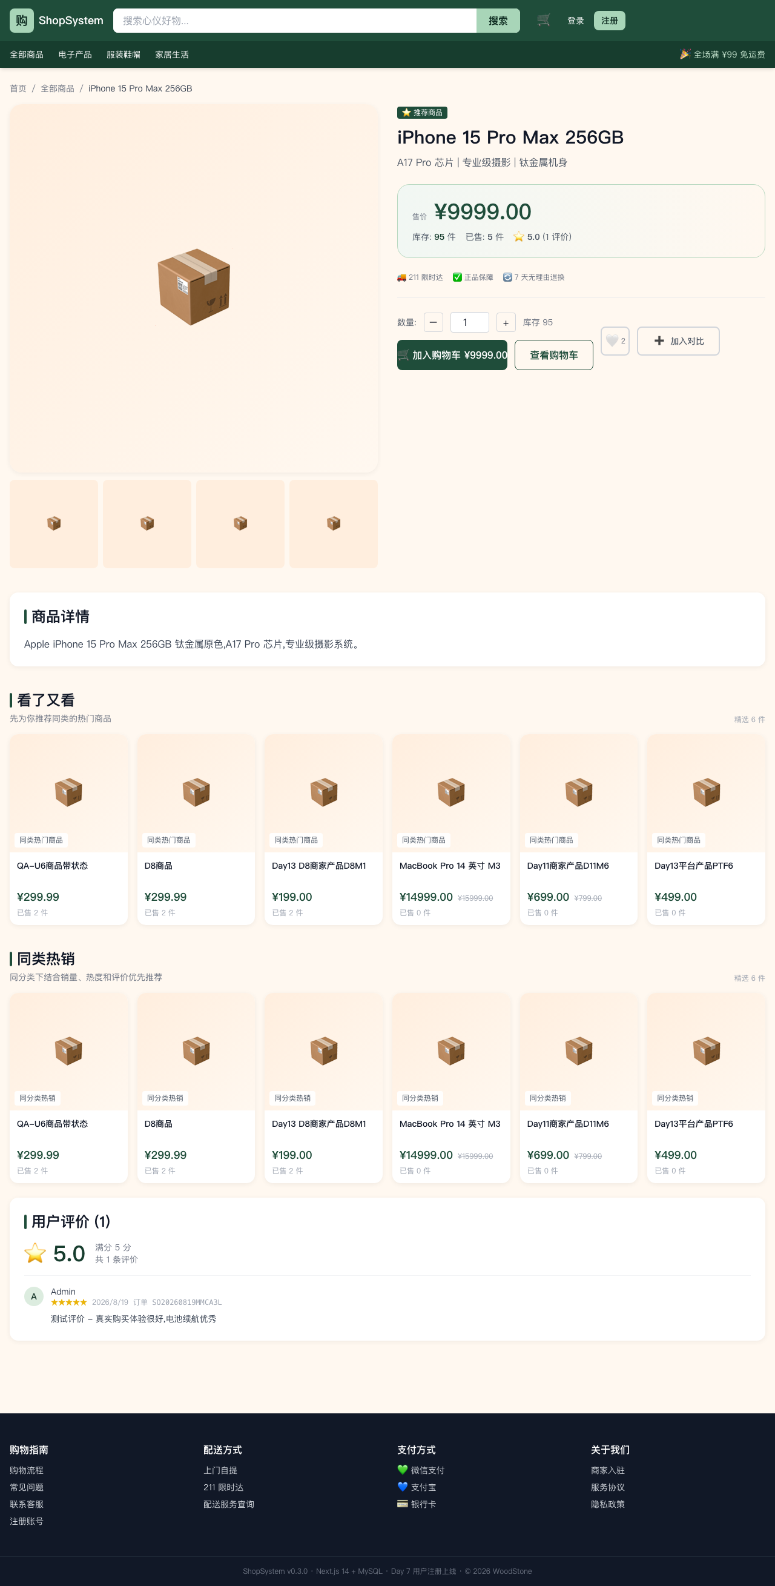Open 服务协议 footer link
The height and width of the screenshot is (1586, 775).
tap(607, 1487)
